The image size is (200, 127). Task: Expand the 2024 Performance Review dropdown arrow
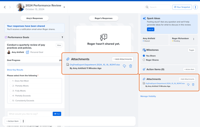(64, 7)
